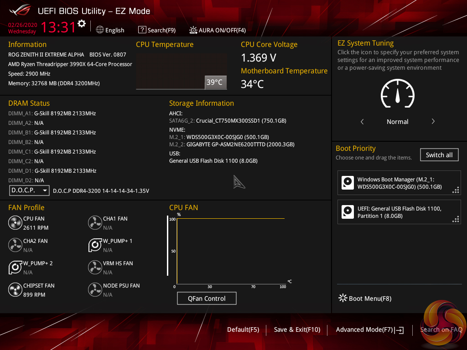Viewport: 467px width, 350px height.
Task: Click the CHA1 FAN icon
Action: (x=95, y=222)
